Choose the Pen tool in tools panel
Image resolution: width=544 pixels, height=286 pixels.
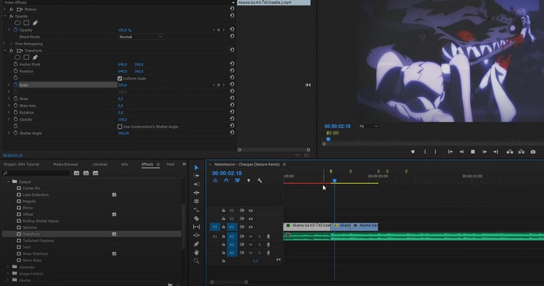click(x=197, y=244)
